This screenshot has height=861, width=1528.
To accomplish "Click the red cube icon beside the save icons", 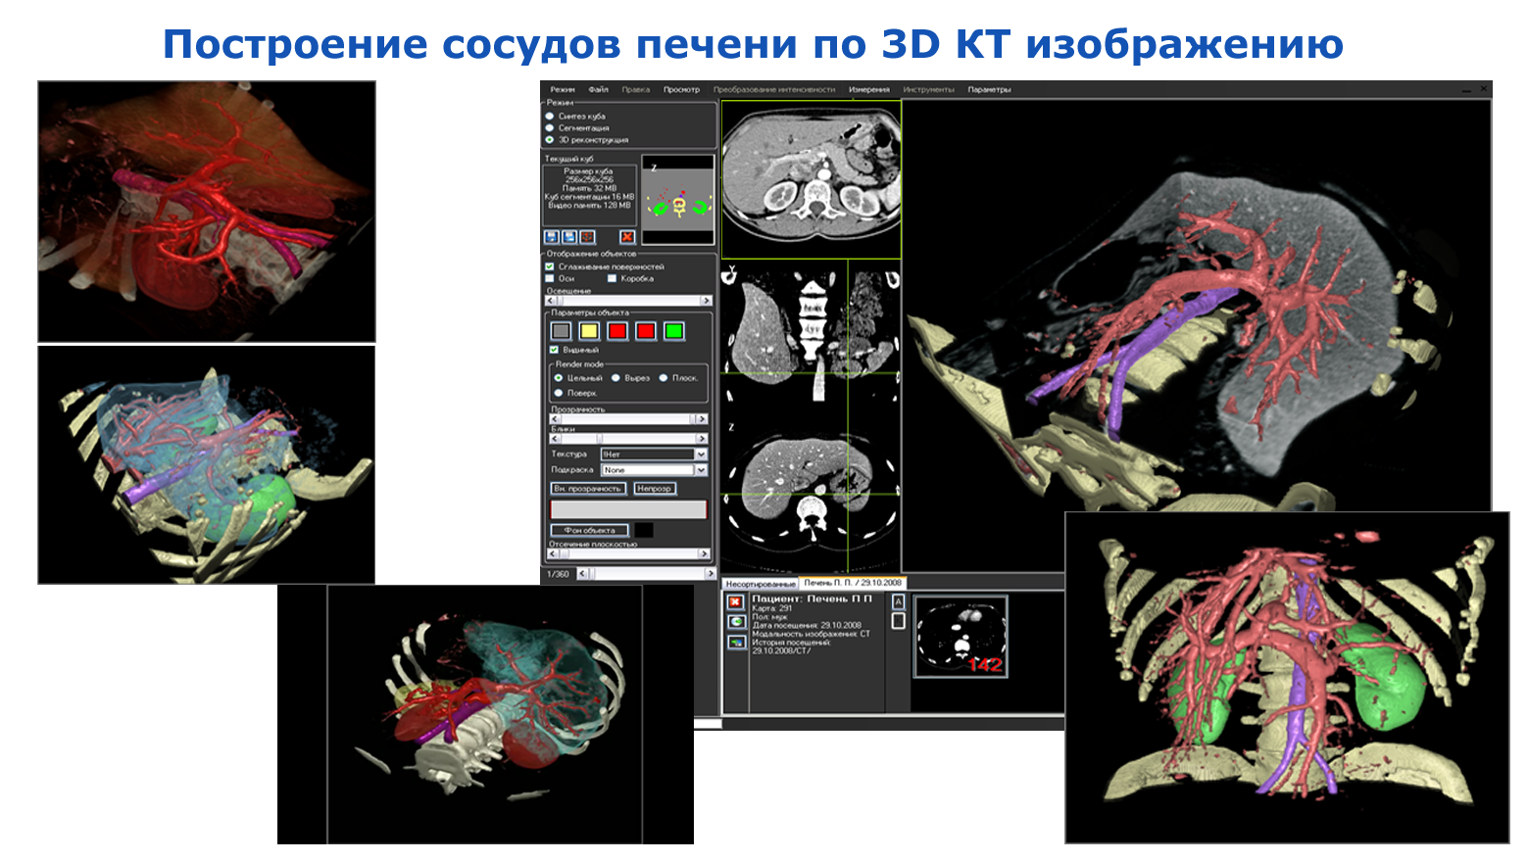I will coord(587,237).
